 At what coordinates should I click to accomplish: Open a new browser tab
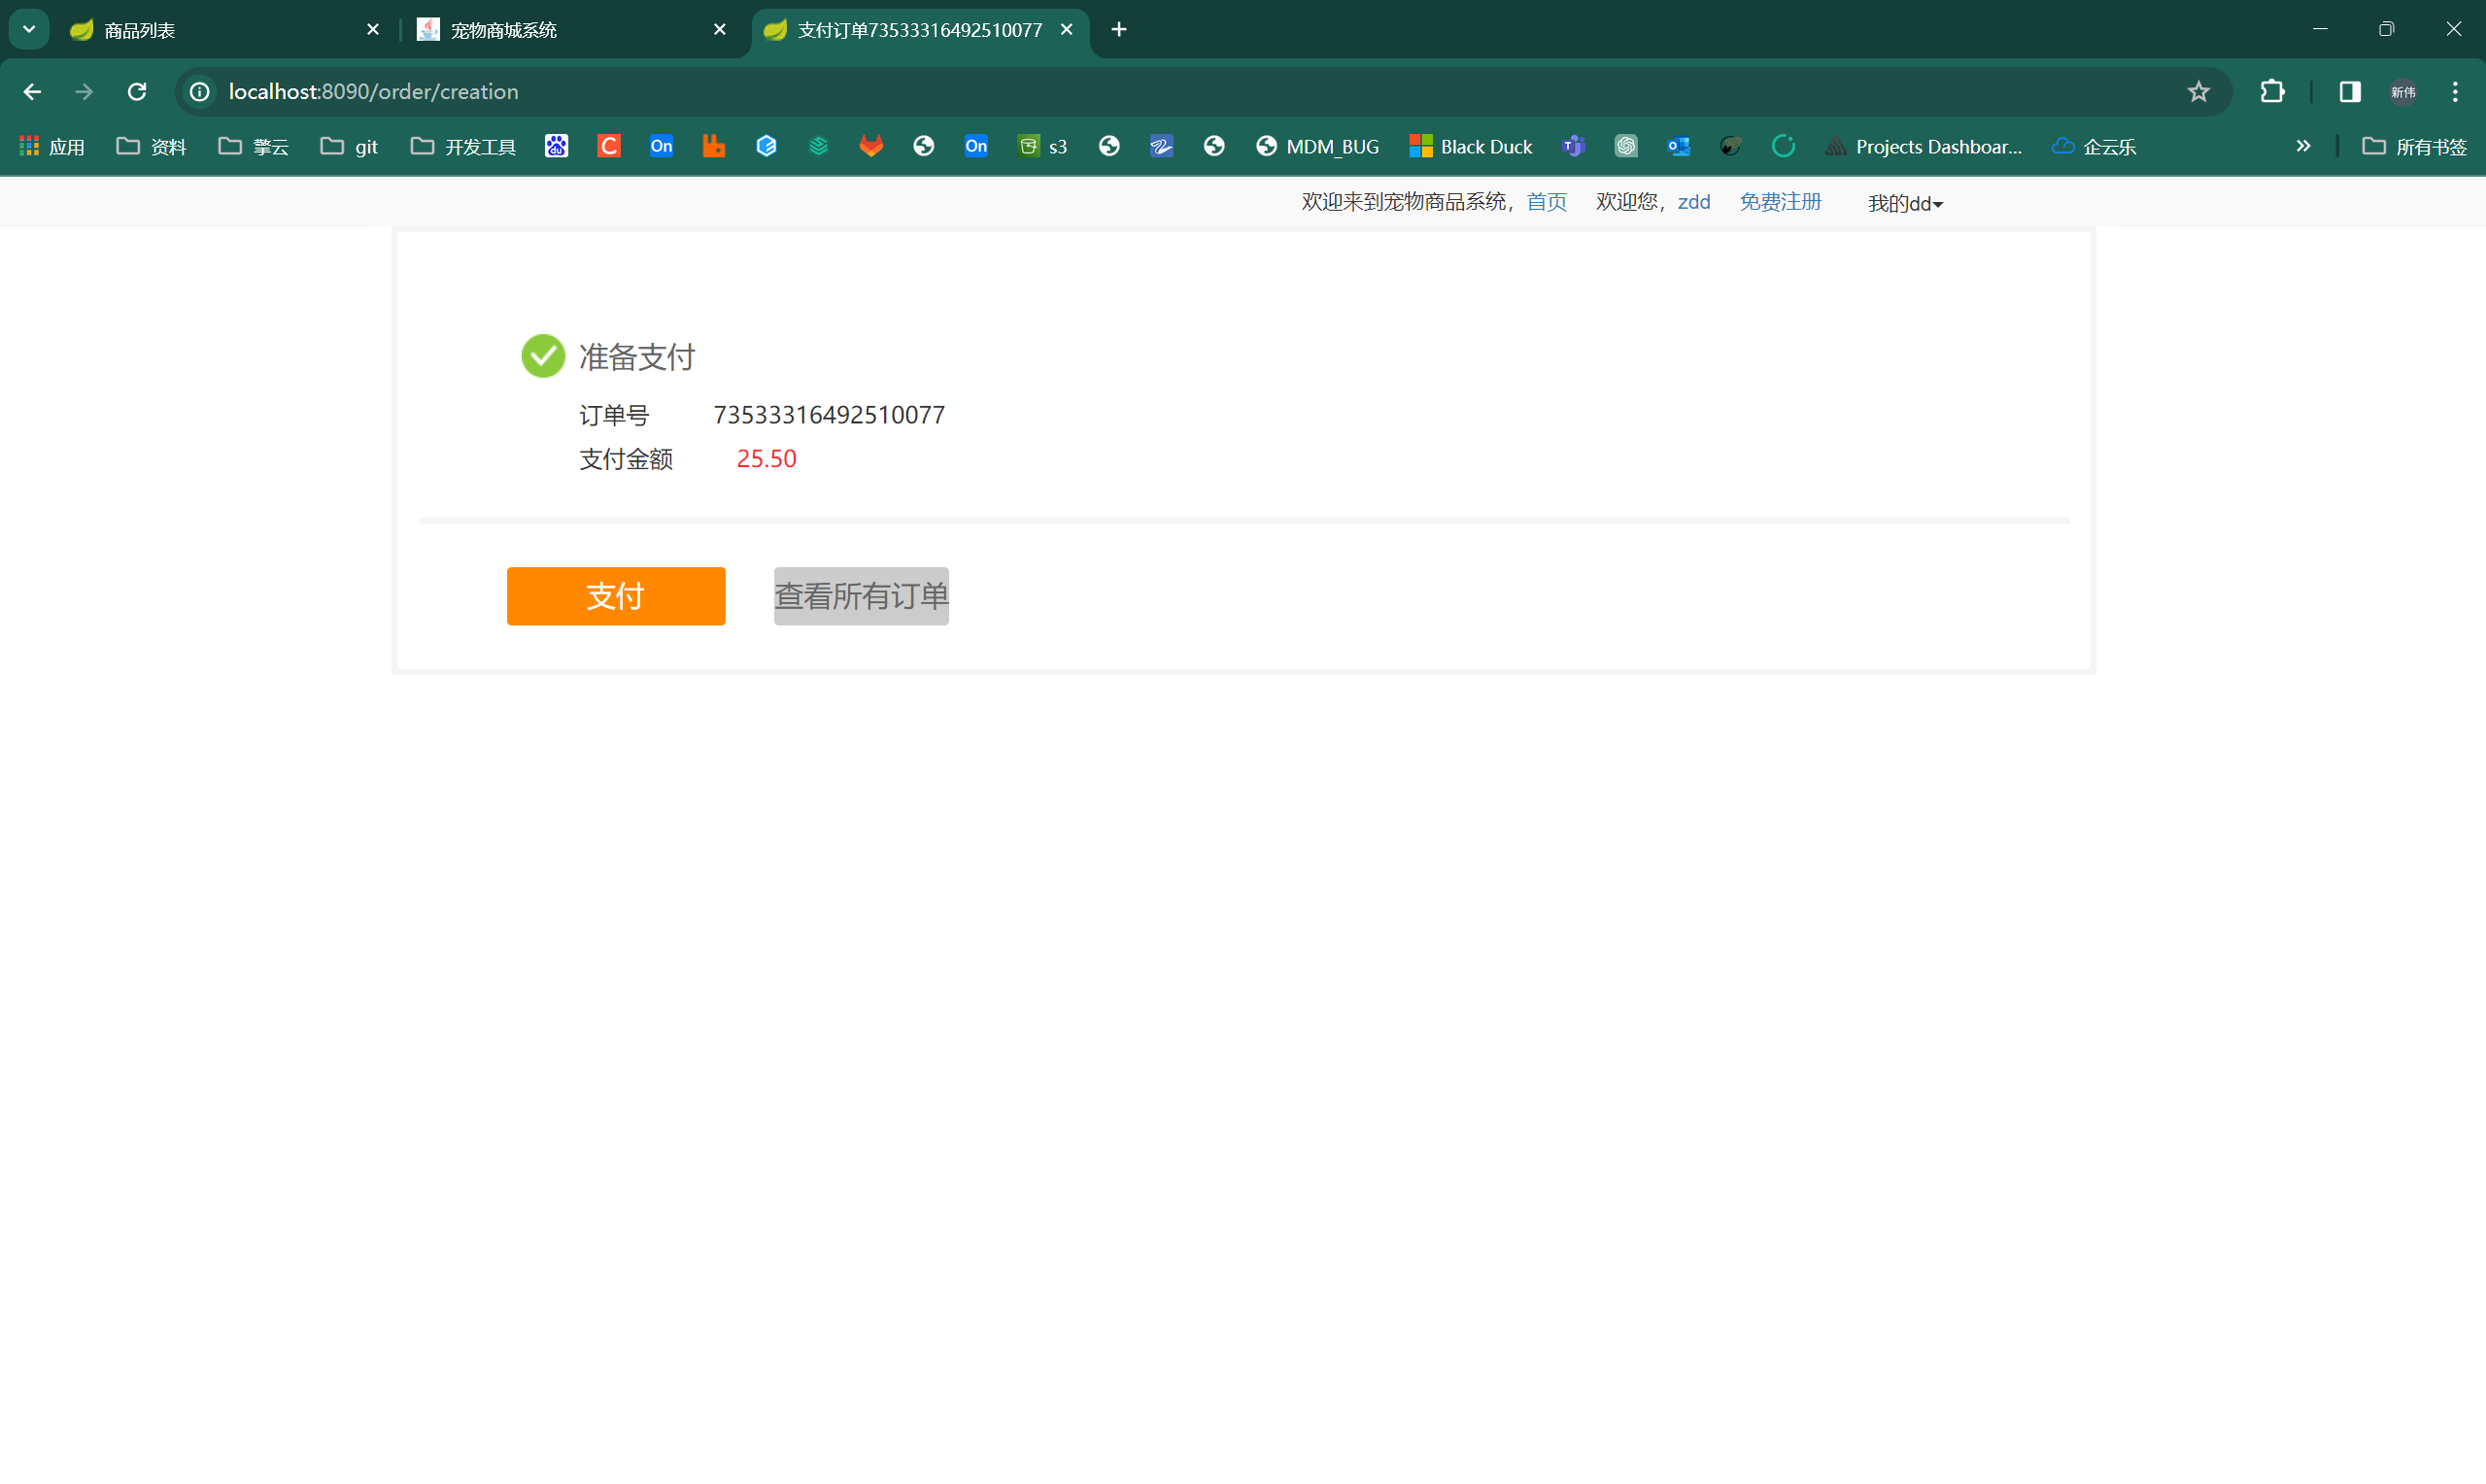point(1119,30)
